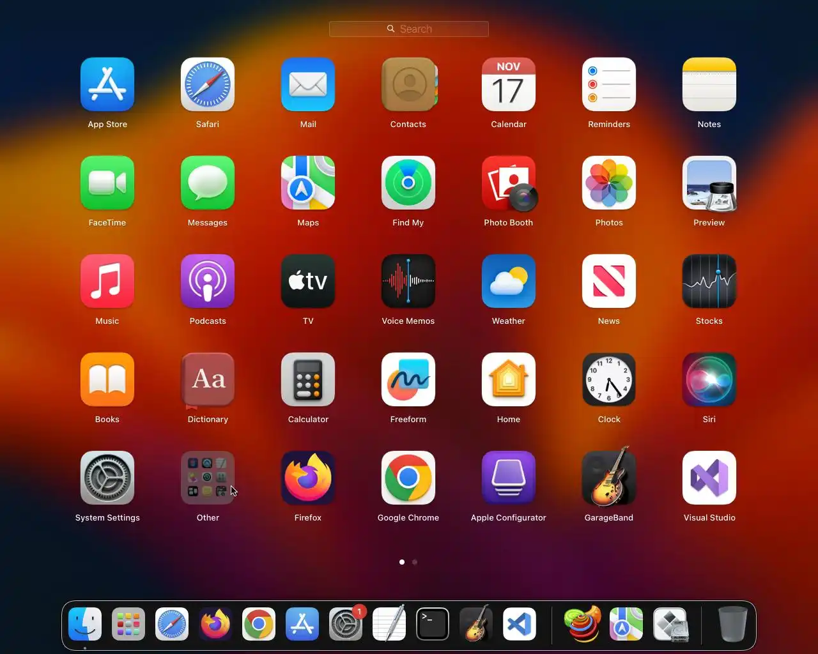Launch Visual Studio Code from the Dock

pos(520,624)
